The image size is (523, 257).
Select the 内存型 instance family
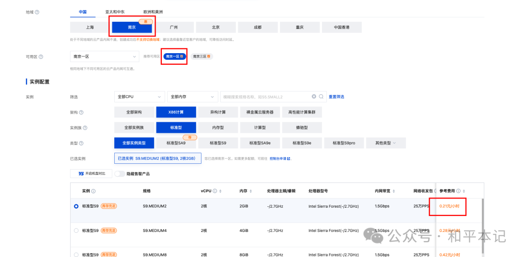pyautogui.click(x=218, y=128)
